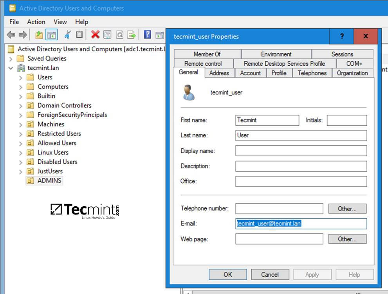
Task: Switch to the Account tab
Action: [x=250, y=73]
